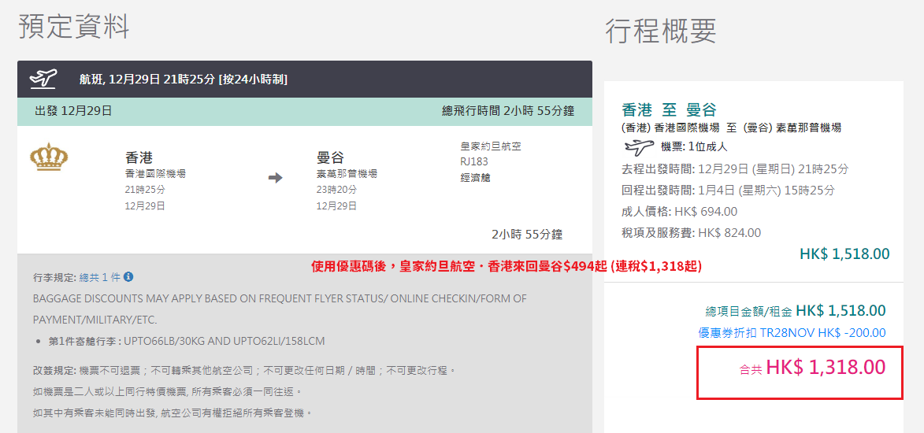Open the baggage info circle icon
The image size is (924, 433).
click(128, 276)
